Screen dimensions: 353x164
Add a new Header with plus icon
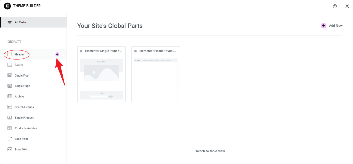[x=57, y=54]
